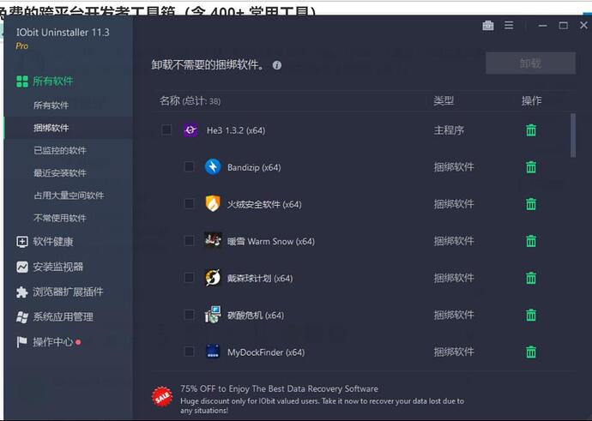This screenshot has width=592, height=421.
Task: Remove 戴森球计划 using trash icon
Action: (x=531, y=278)
